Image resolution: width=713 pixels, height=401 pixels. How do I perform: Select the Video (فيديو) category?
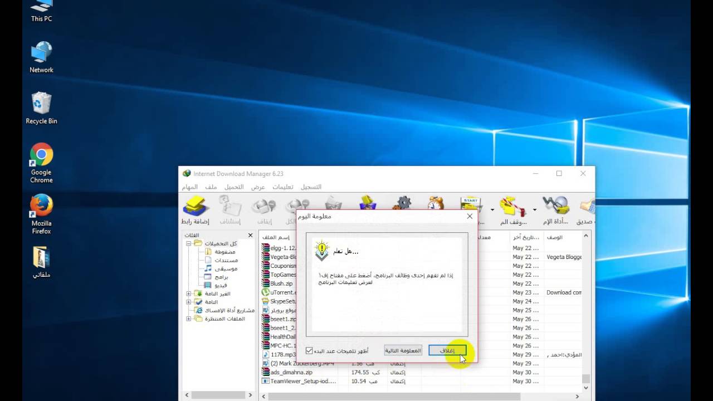pyautogui.click(x=216, y=285)
